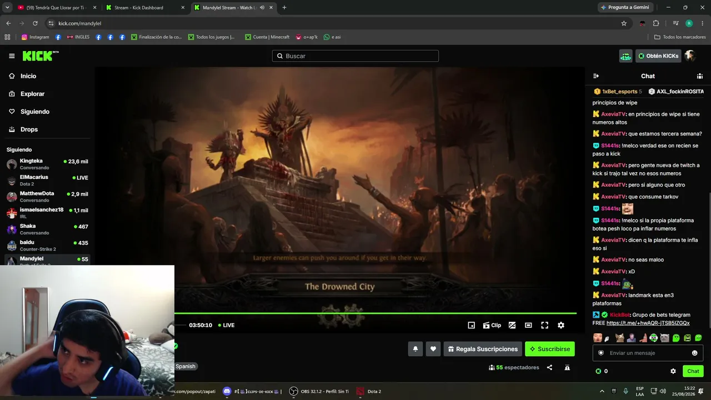Open the KickBot telegram link
Viewport: 711px width, 400px height.
pos(648,323)
